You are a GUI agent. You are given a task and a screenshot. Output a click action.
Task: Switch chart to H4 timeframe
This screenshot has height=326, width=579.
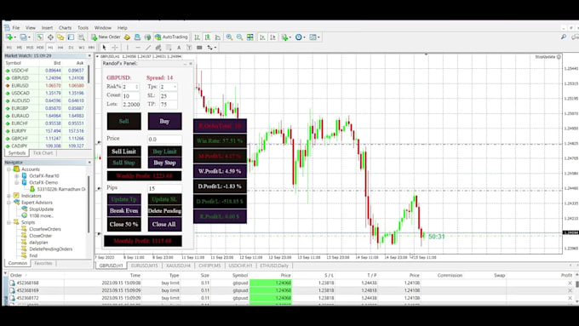tap(60, 48)
